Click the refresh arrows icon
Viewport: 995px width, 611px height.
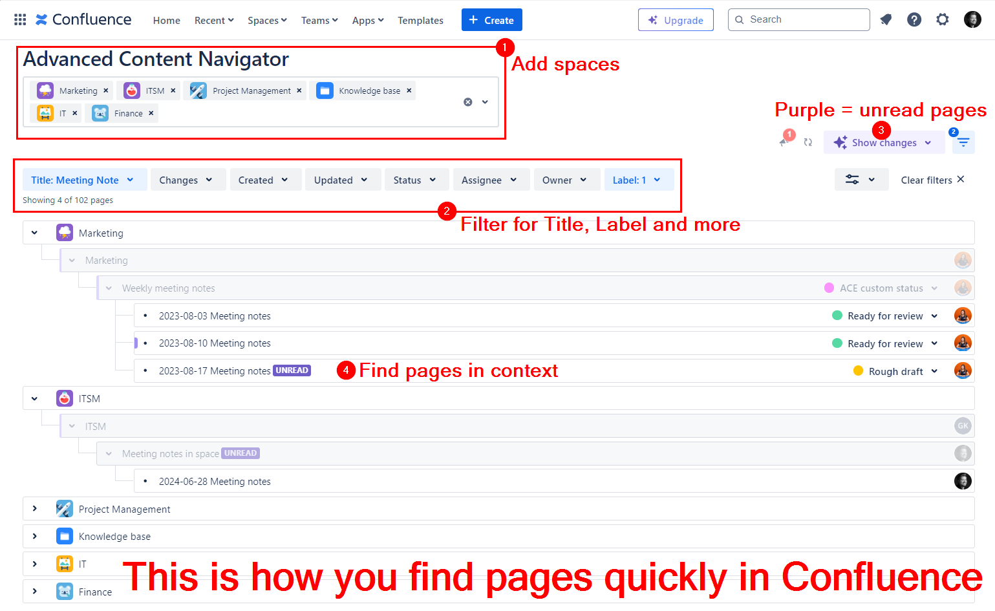coord(808,142)
